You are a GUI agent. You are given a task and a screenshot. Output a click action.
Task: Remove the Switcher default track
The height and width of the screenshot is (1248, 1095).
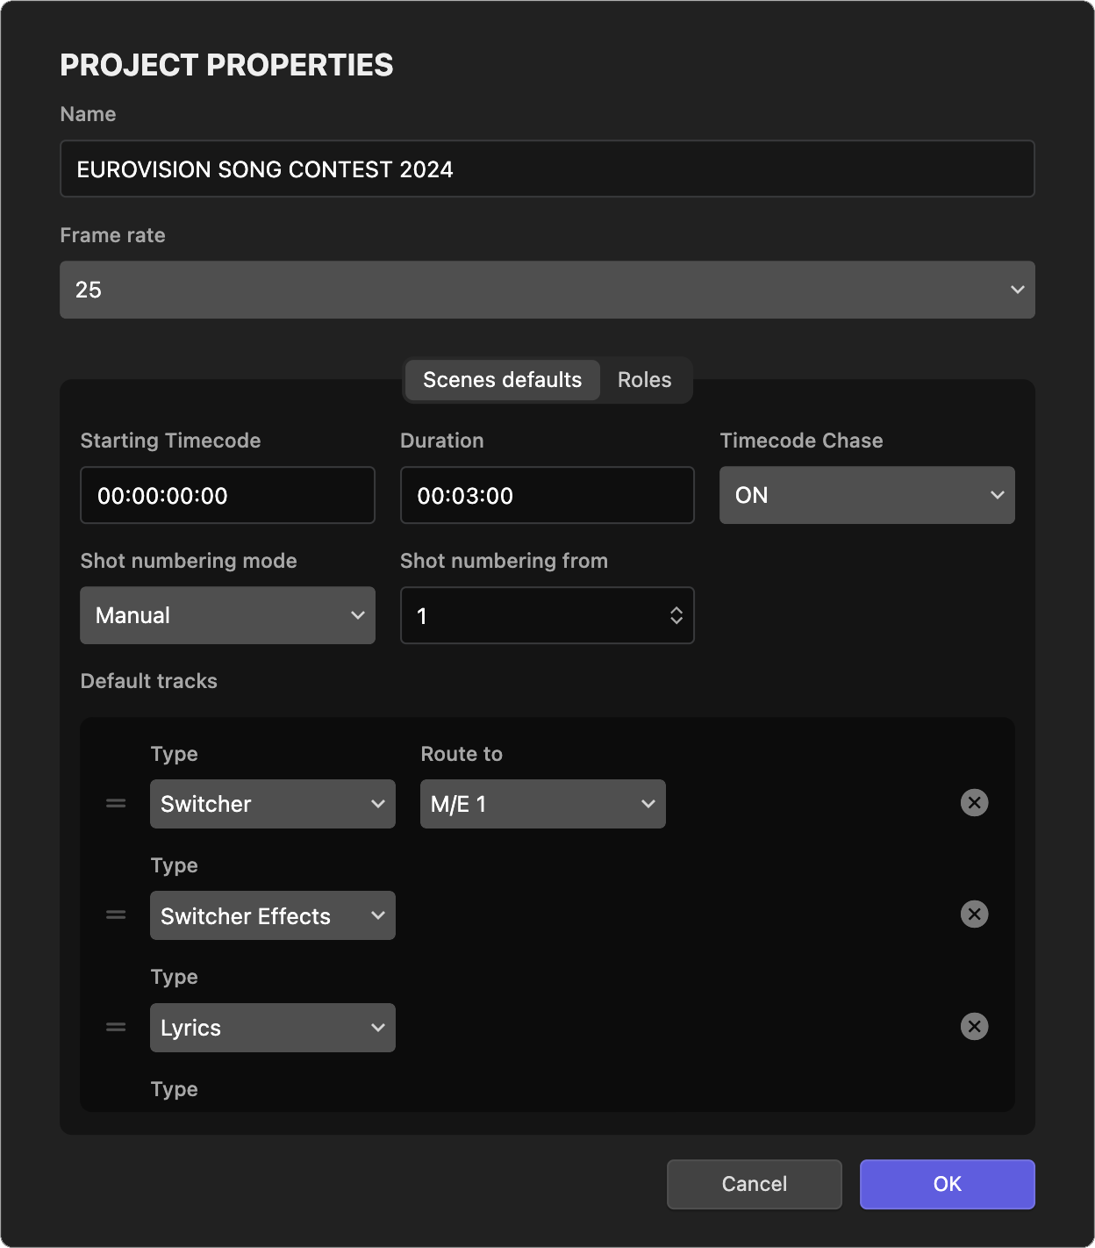pos(973,803)
